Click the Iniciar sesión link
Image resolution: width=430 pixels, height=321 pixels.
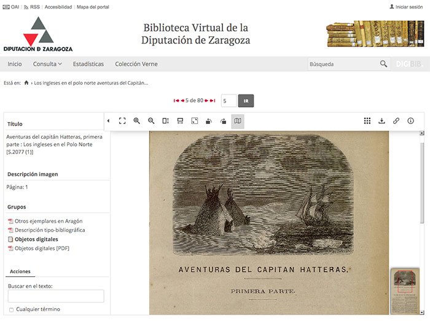[x=406, y=7]
